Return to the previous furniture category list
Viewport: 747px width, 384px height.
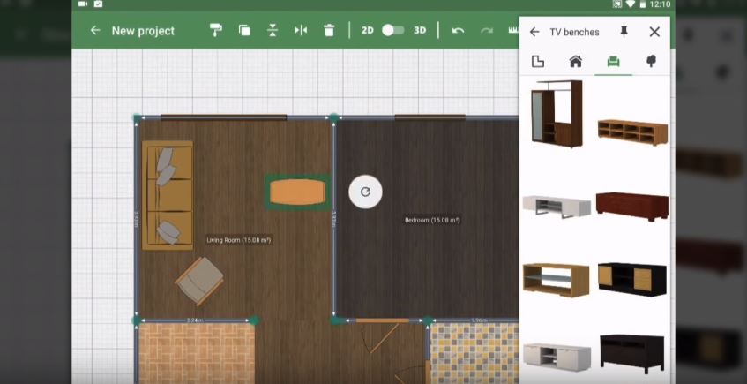(x=534, y=32)
